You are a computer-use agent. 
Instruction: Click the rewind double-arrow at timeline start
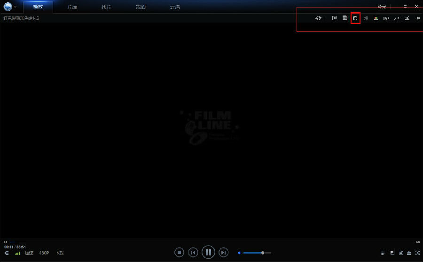(5, 242)
